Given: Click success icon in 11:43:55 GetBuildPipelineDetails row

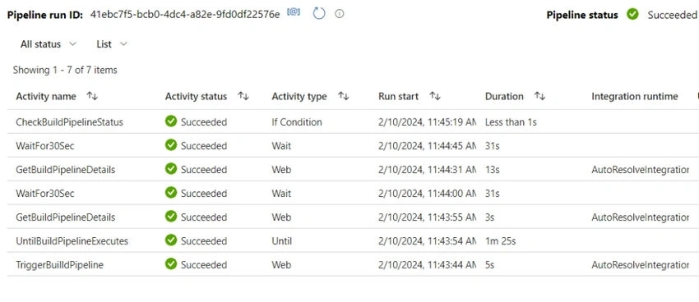Looking at the screenshot, I should click(171, 216).
